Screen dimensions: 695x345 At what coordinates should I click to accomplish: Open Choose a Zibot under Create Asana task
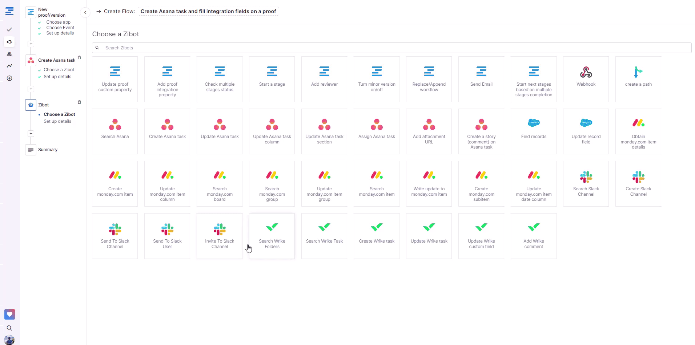point(59,70)
